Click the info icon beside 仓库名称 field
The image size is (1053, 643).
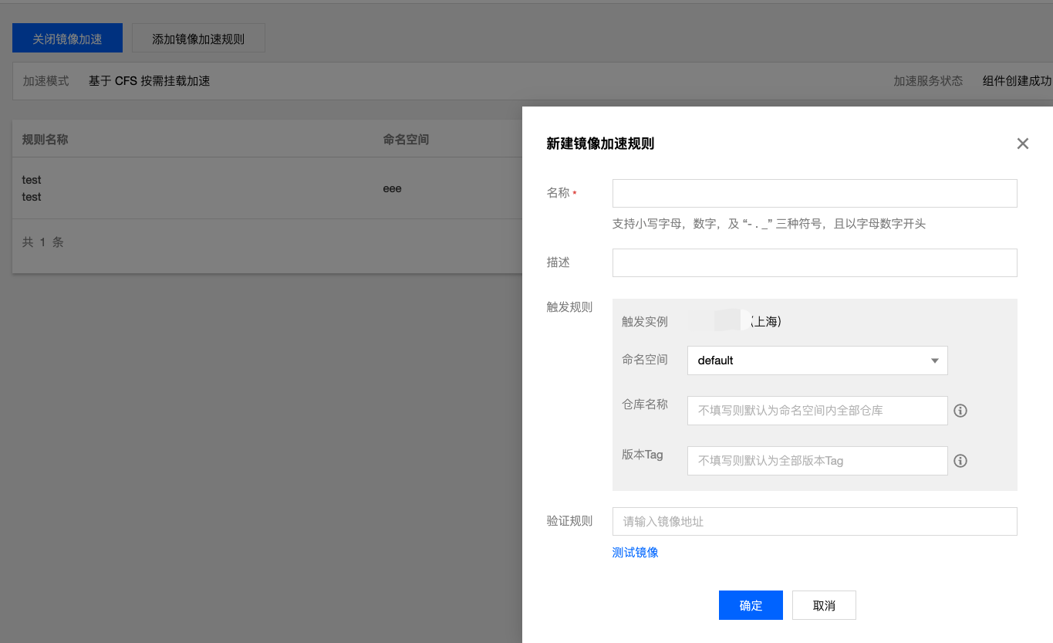tap(960, 411)
